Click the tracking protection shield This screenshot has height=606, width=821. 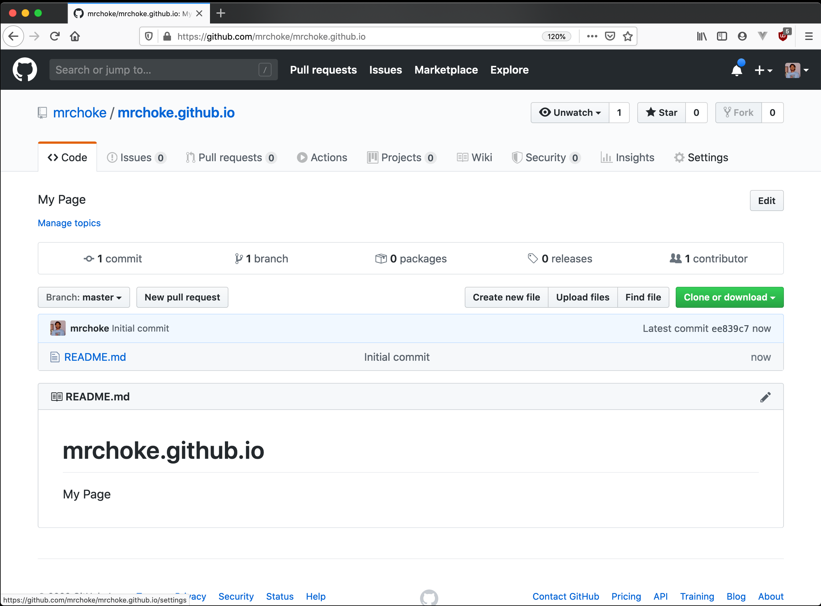(x=148, y=36)
